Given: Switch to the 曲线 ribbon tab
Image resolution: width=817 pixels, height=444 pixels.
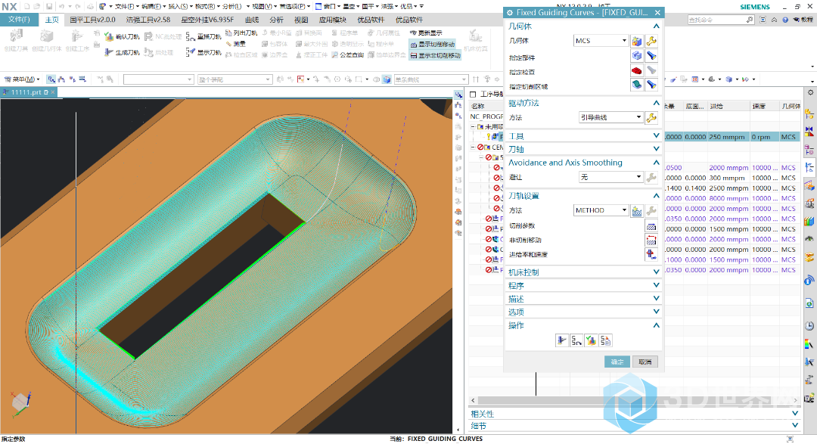Looking at the screenshot, I should (252, 20).
